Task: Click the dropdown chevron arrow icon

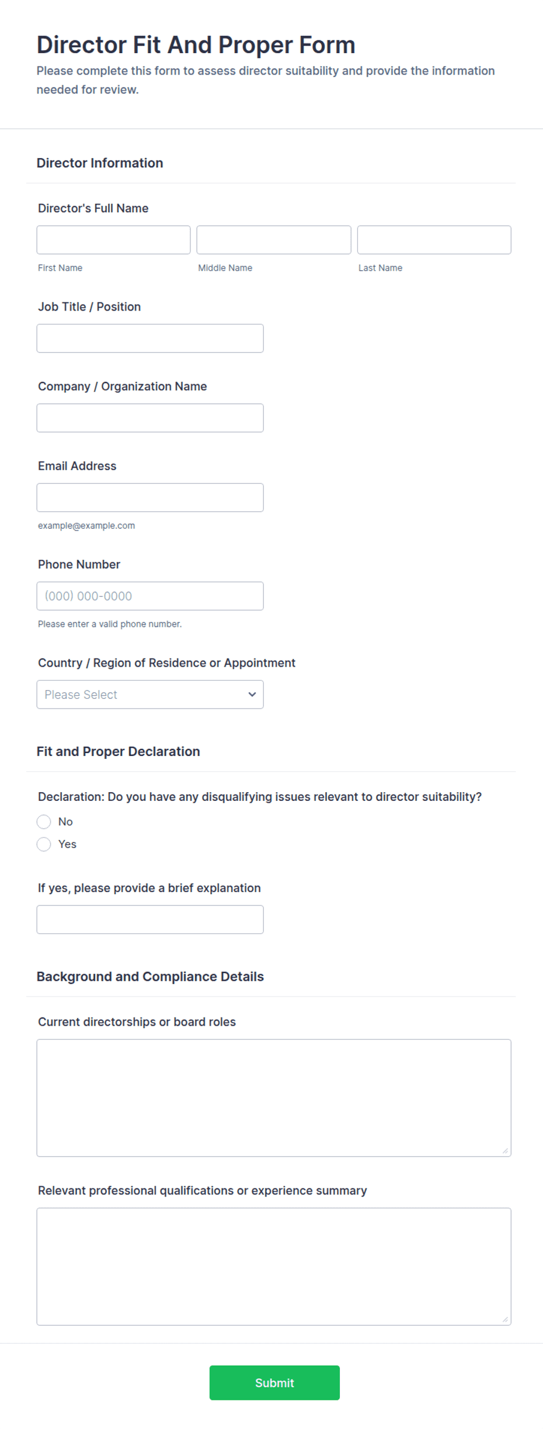Action: coord(252,695)
